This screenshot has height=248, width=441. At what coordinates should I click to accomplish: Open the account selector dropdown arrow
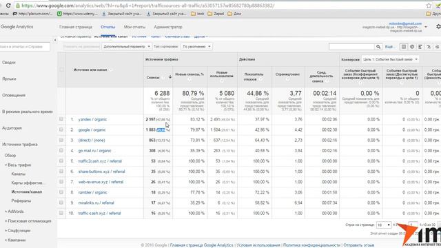click(426, 27)
